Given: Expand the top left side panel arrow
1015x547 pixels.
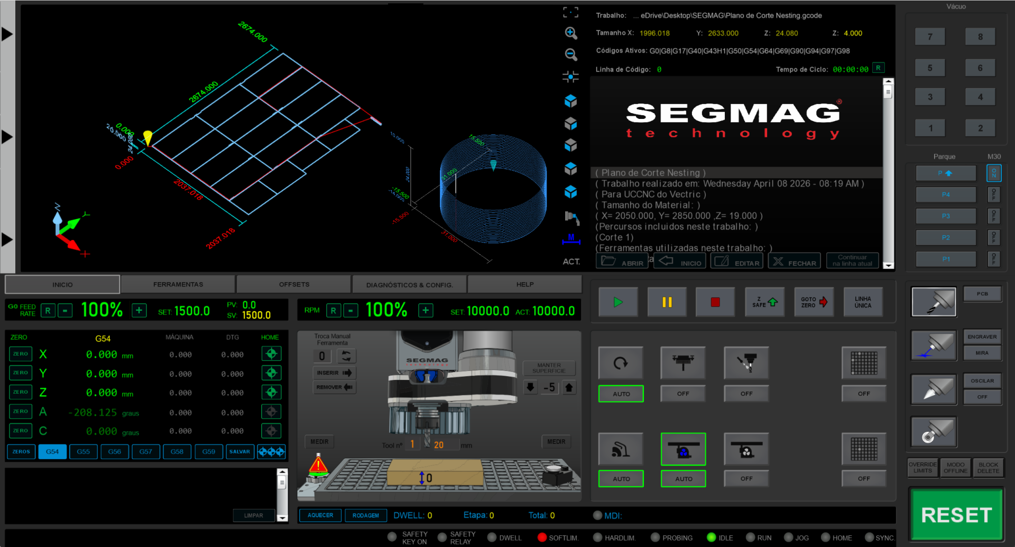Looking at the screenshot, I should coord(7,34).
